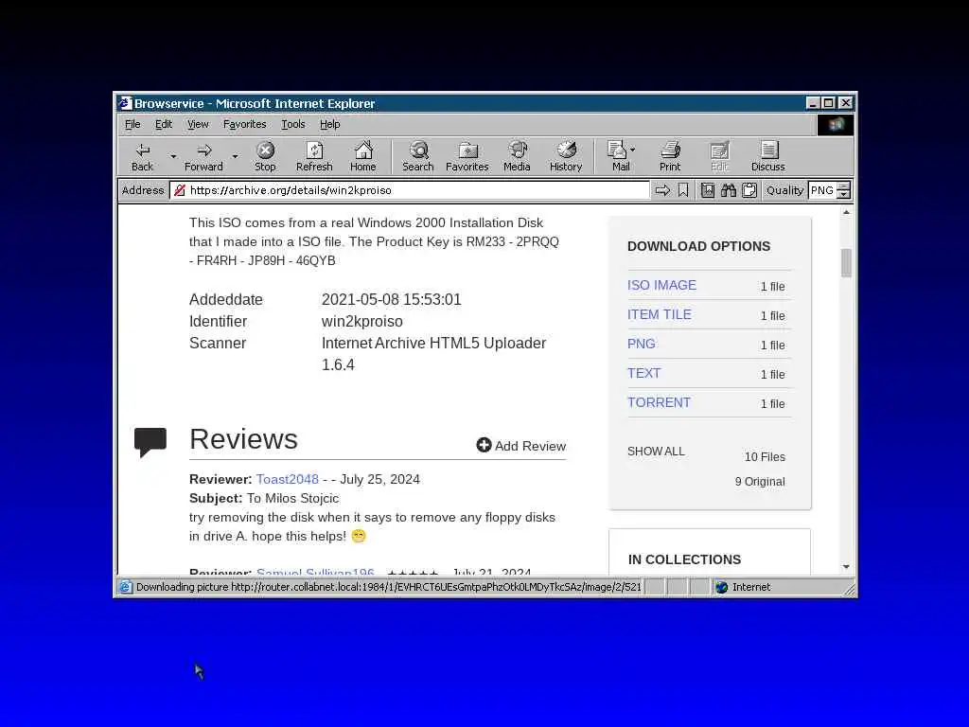Click the Internet Explorer icon in title bar
The height and width of the screenshot is (727, 969).
click(x=126, y=103)
